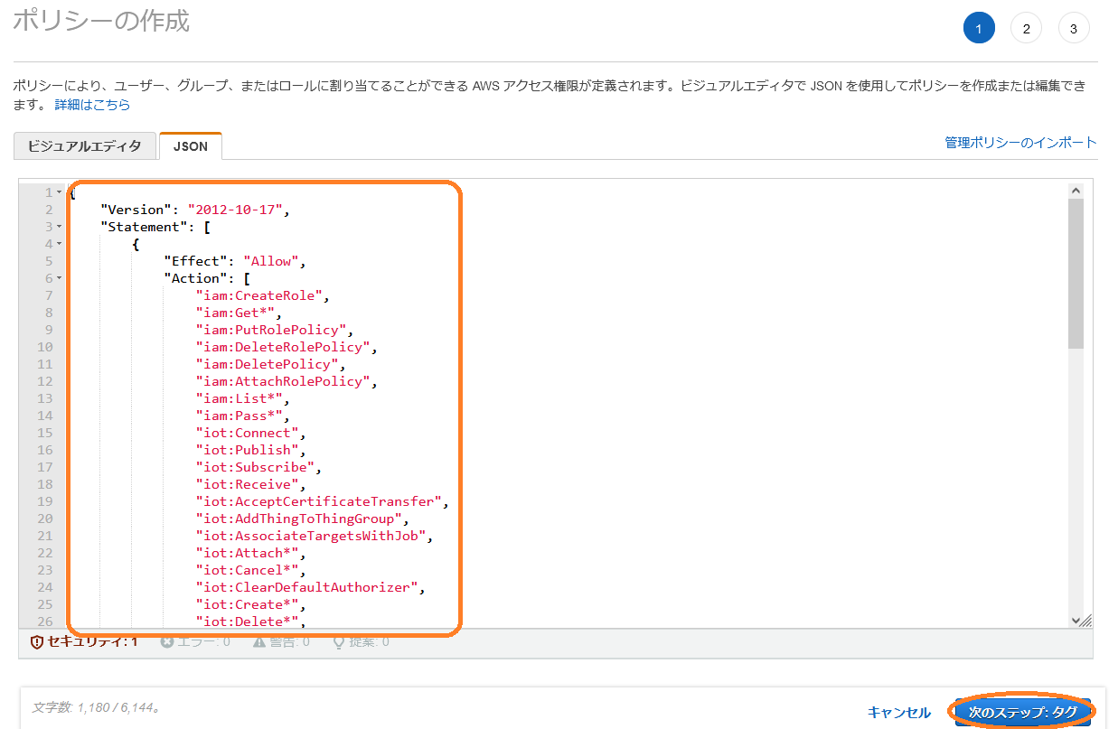This screenshot has height=729, width=1118.
Task: Switch to the ビジュアルエディタ tab
Action: point(85,146)
